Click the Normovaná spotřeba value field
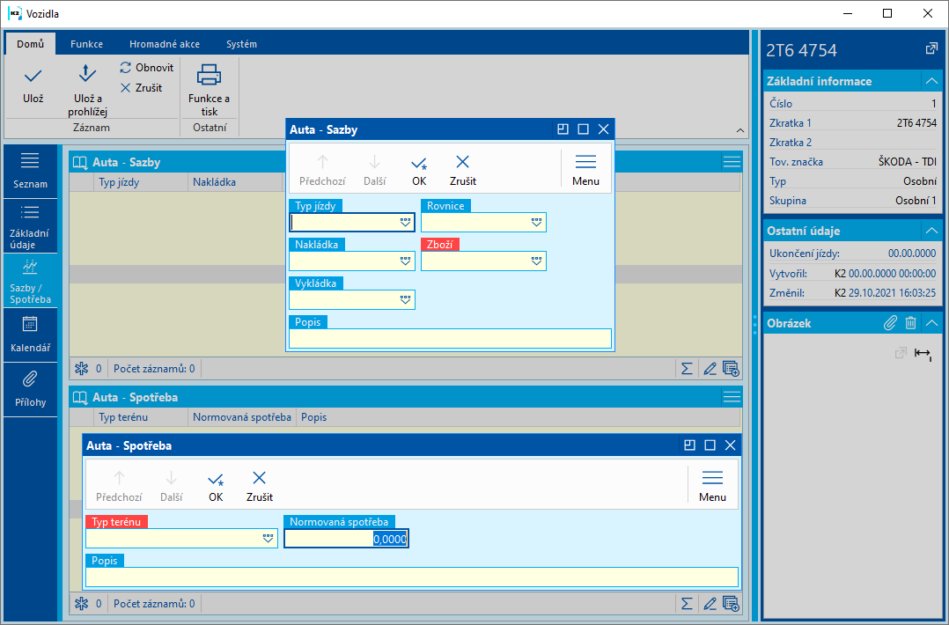 tap(346, 539)
